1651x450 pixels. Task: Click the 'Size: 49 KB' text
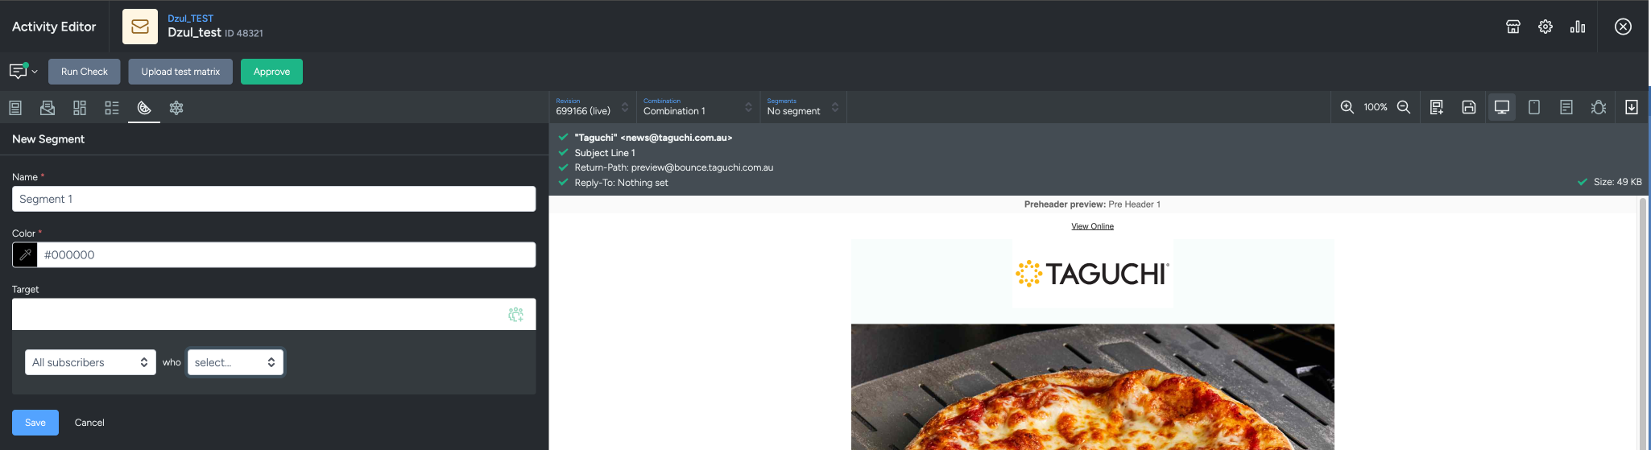click(1617, 182)
